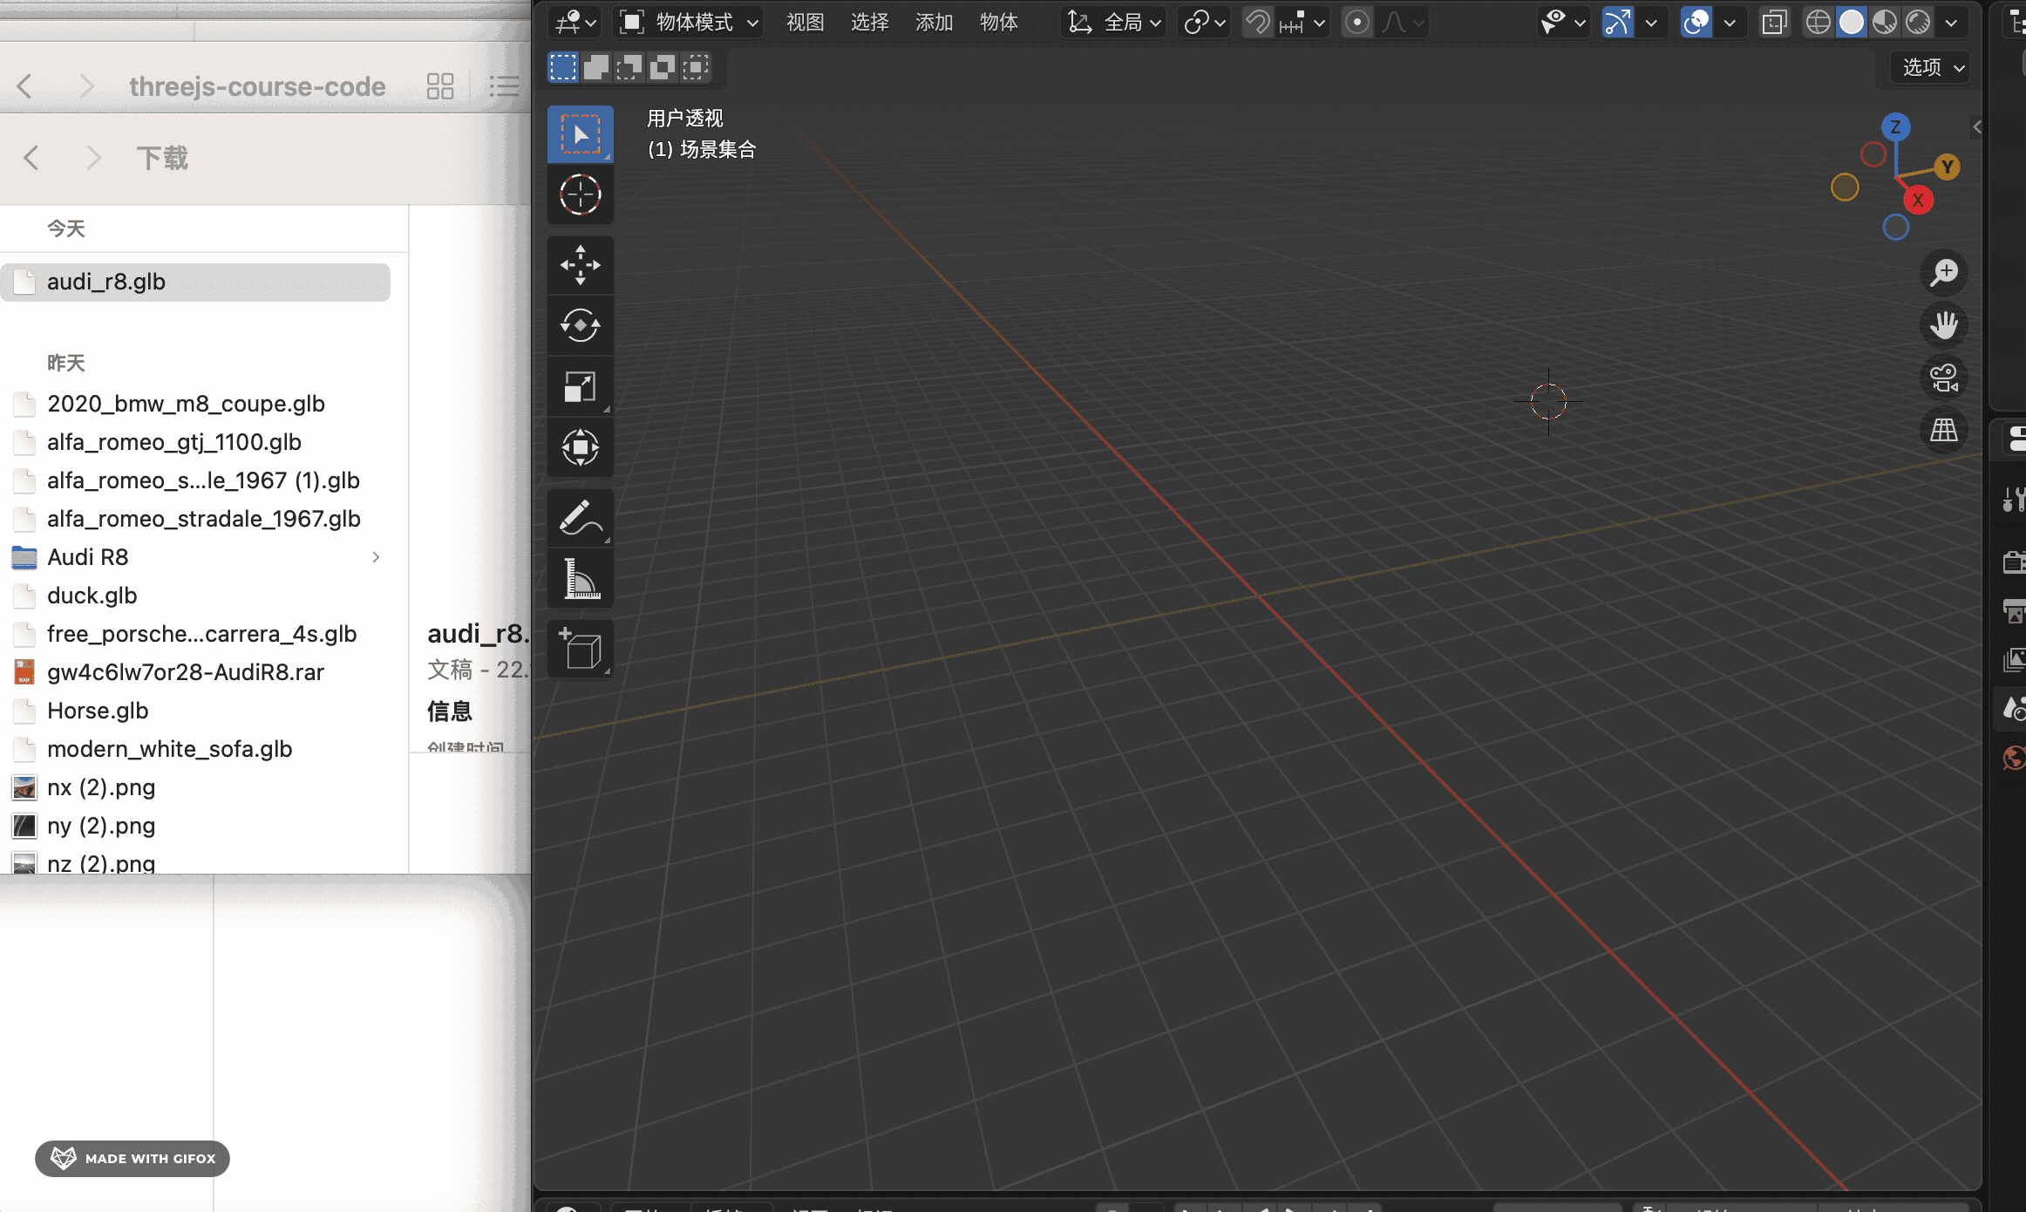
Task: Click the viewport zoom magnifier icon
Action: (1944, 273)
